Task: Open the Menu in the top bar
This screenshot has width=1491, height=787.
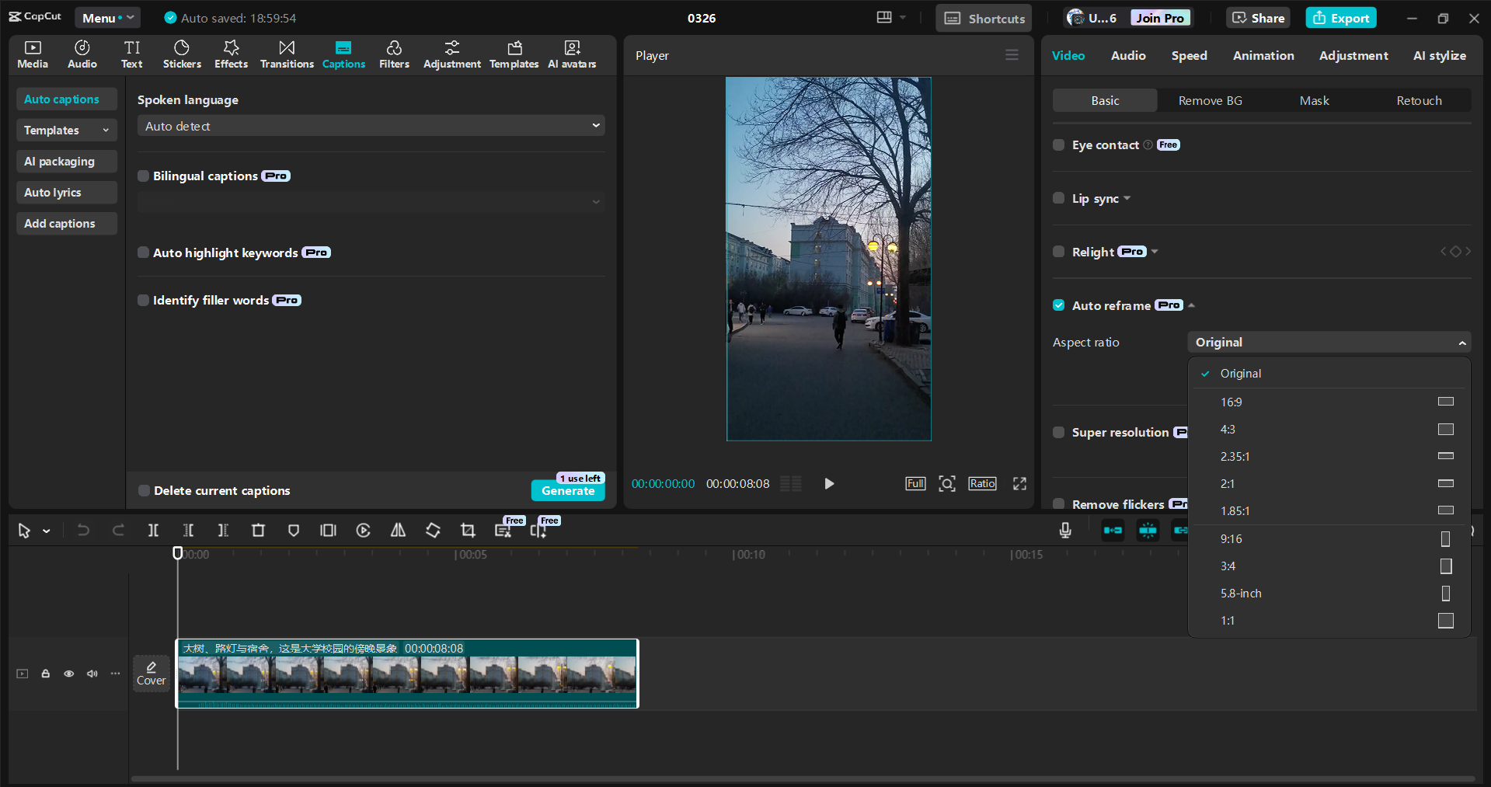Action: point(106,17)
